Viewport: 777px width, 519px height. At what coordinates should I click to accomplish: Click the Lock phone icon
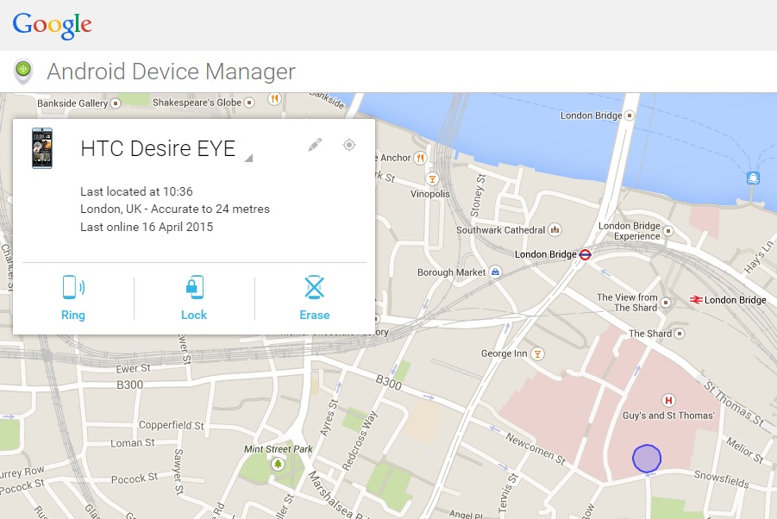click(x=194, y=287)
